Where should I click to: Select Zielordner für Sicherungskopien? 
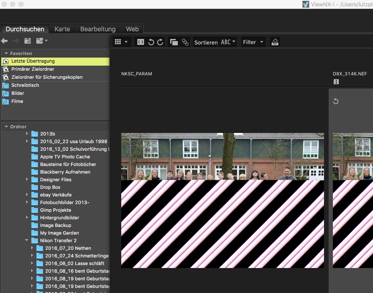[55, 77]
